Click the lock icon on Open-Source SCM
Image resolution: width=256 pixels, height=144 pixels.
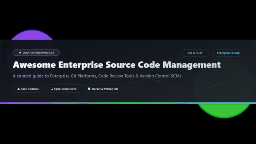[x=52, y=89]
